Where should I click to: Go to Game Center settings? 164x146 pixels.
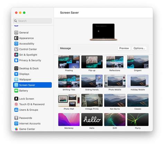(33, 129)
